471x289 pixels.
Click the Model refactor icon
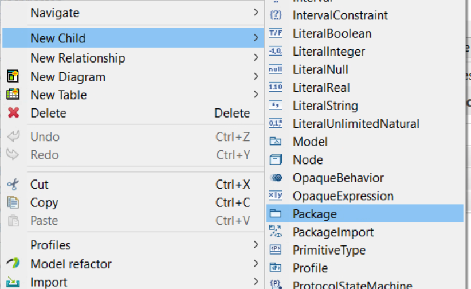13,263
